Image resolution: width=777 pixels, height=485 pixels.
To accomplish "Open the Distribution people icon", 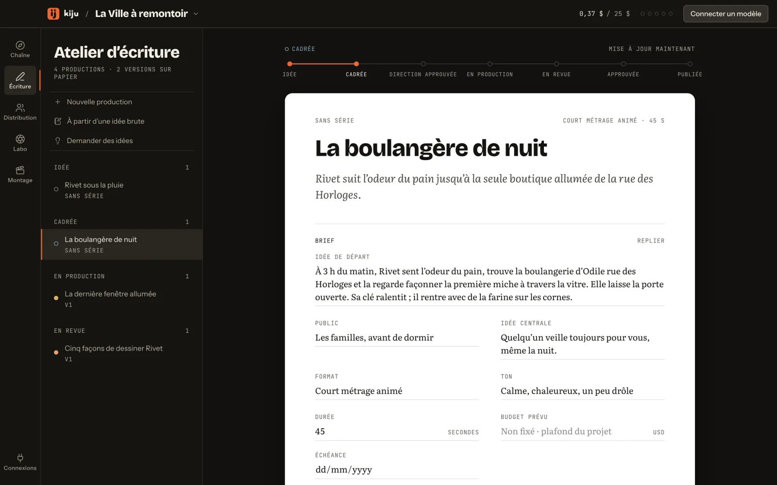I will [20, 108].
